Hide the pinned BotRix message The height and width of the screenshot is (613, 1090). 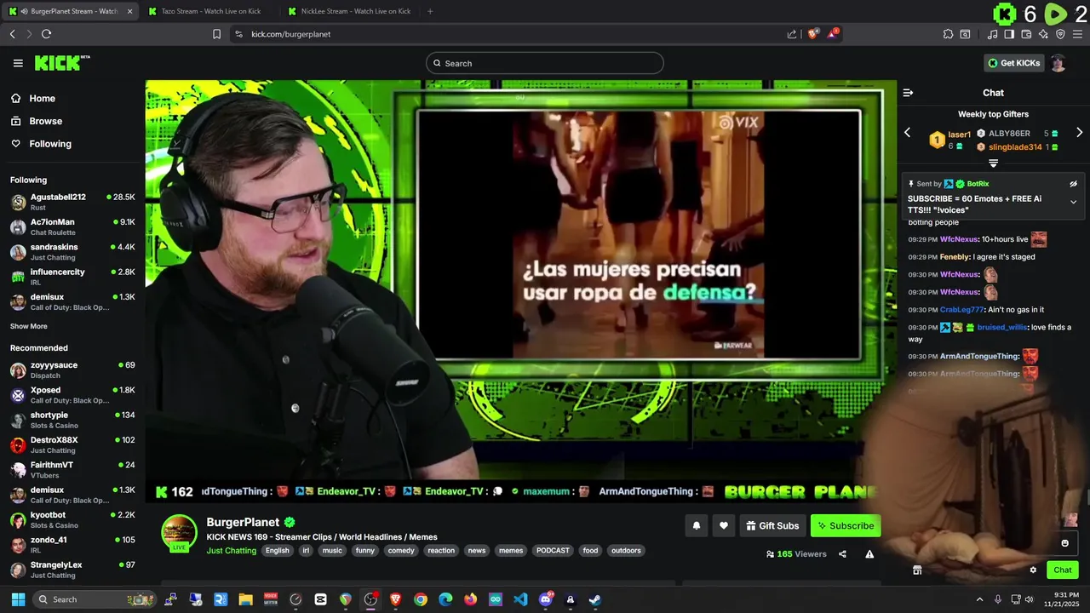tap(1073, 184)
